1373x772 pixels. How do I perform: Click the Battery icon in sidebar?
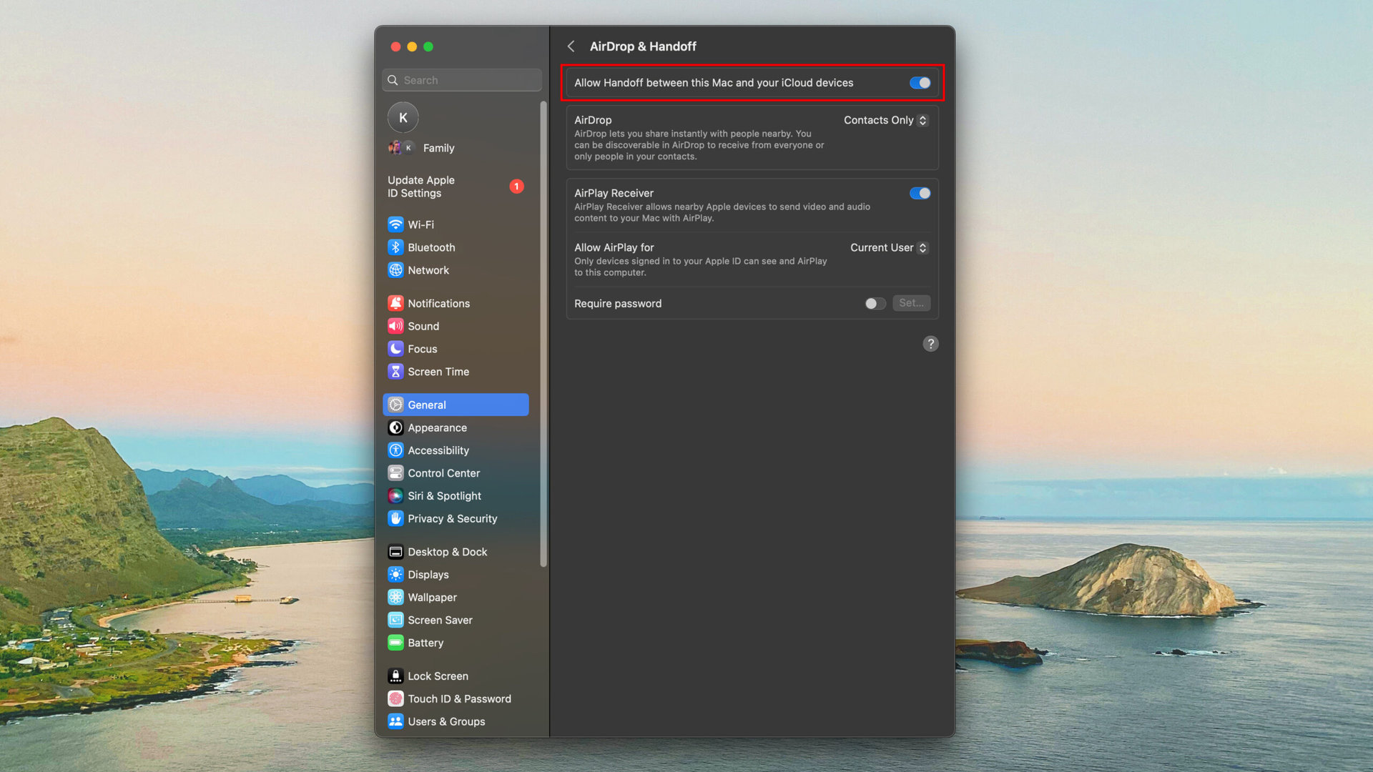coord(395,643)
